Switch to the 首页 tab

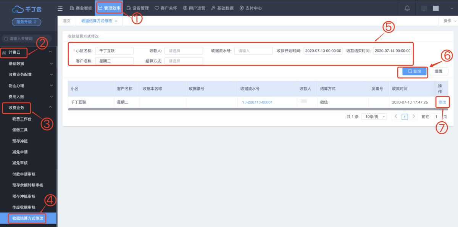coord(67,21)
